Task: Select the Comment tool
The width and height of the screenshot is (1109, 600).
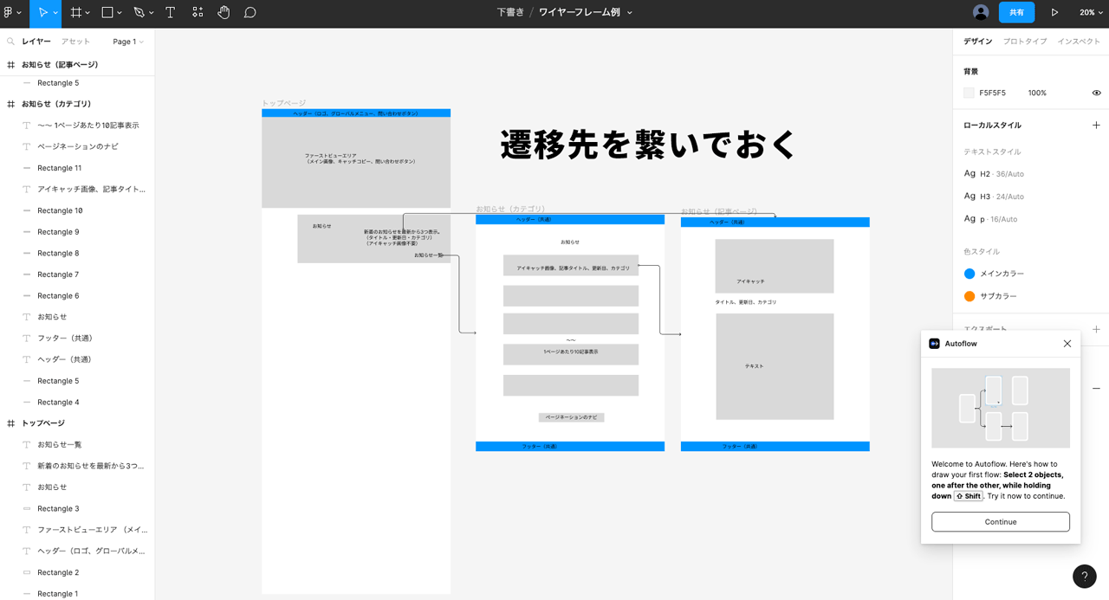Action: (250, 13)
